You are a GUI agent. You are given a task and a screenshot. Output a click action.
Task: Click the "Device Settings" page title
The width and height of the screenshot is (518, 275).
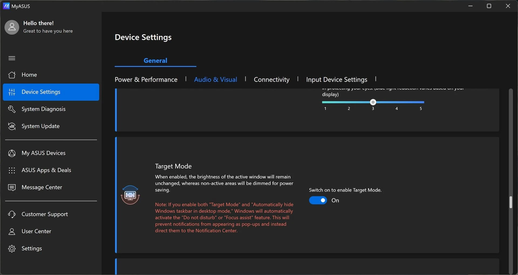[143, 37]
